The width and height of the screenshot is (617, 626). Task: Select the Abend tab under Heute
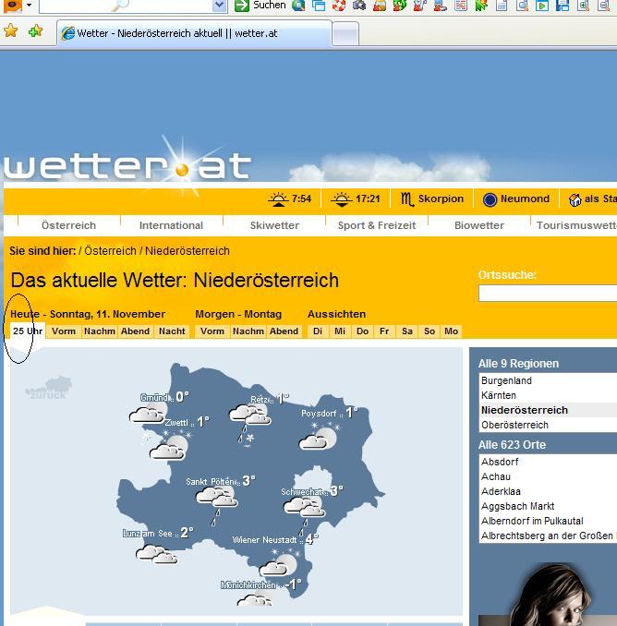pos(136,331)
